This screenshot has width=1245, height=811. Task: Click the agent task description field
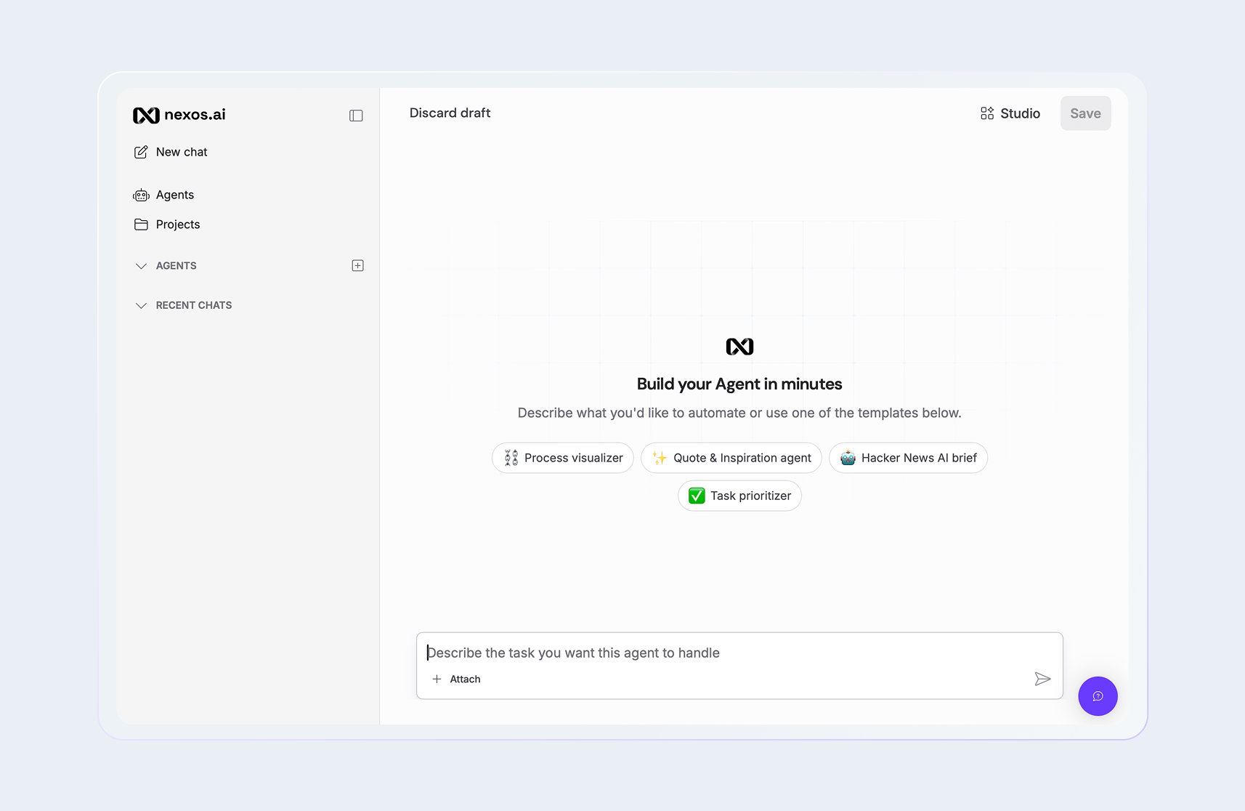click(739, 653)
